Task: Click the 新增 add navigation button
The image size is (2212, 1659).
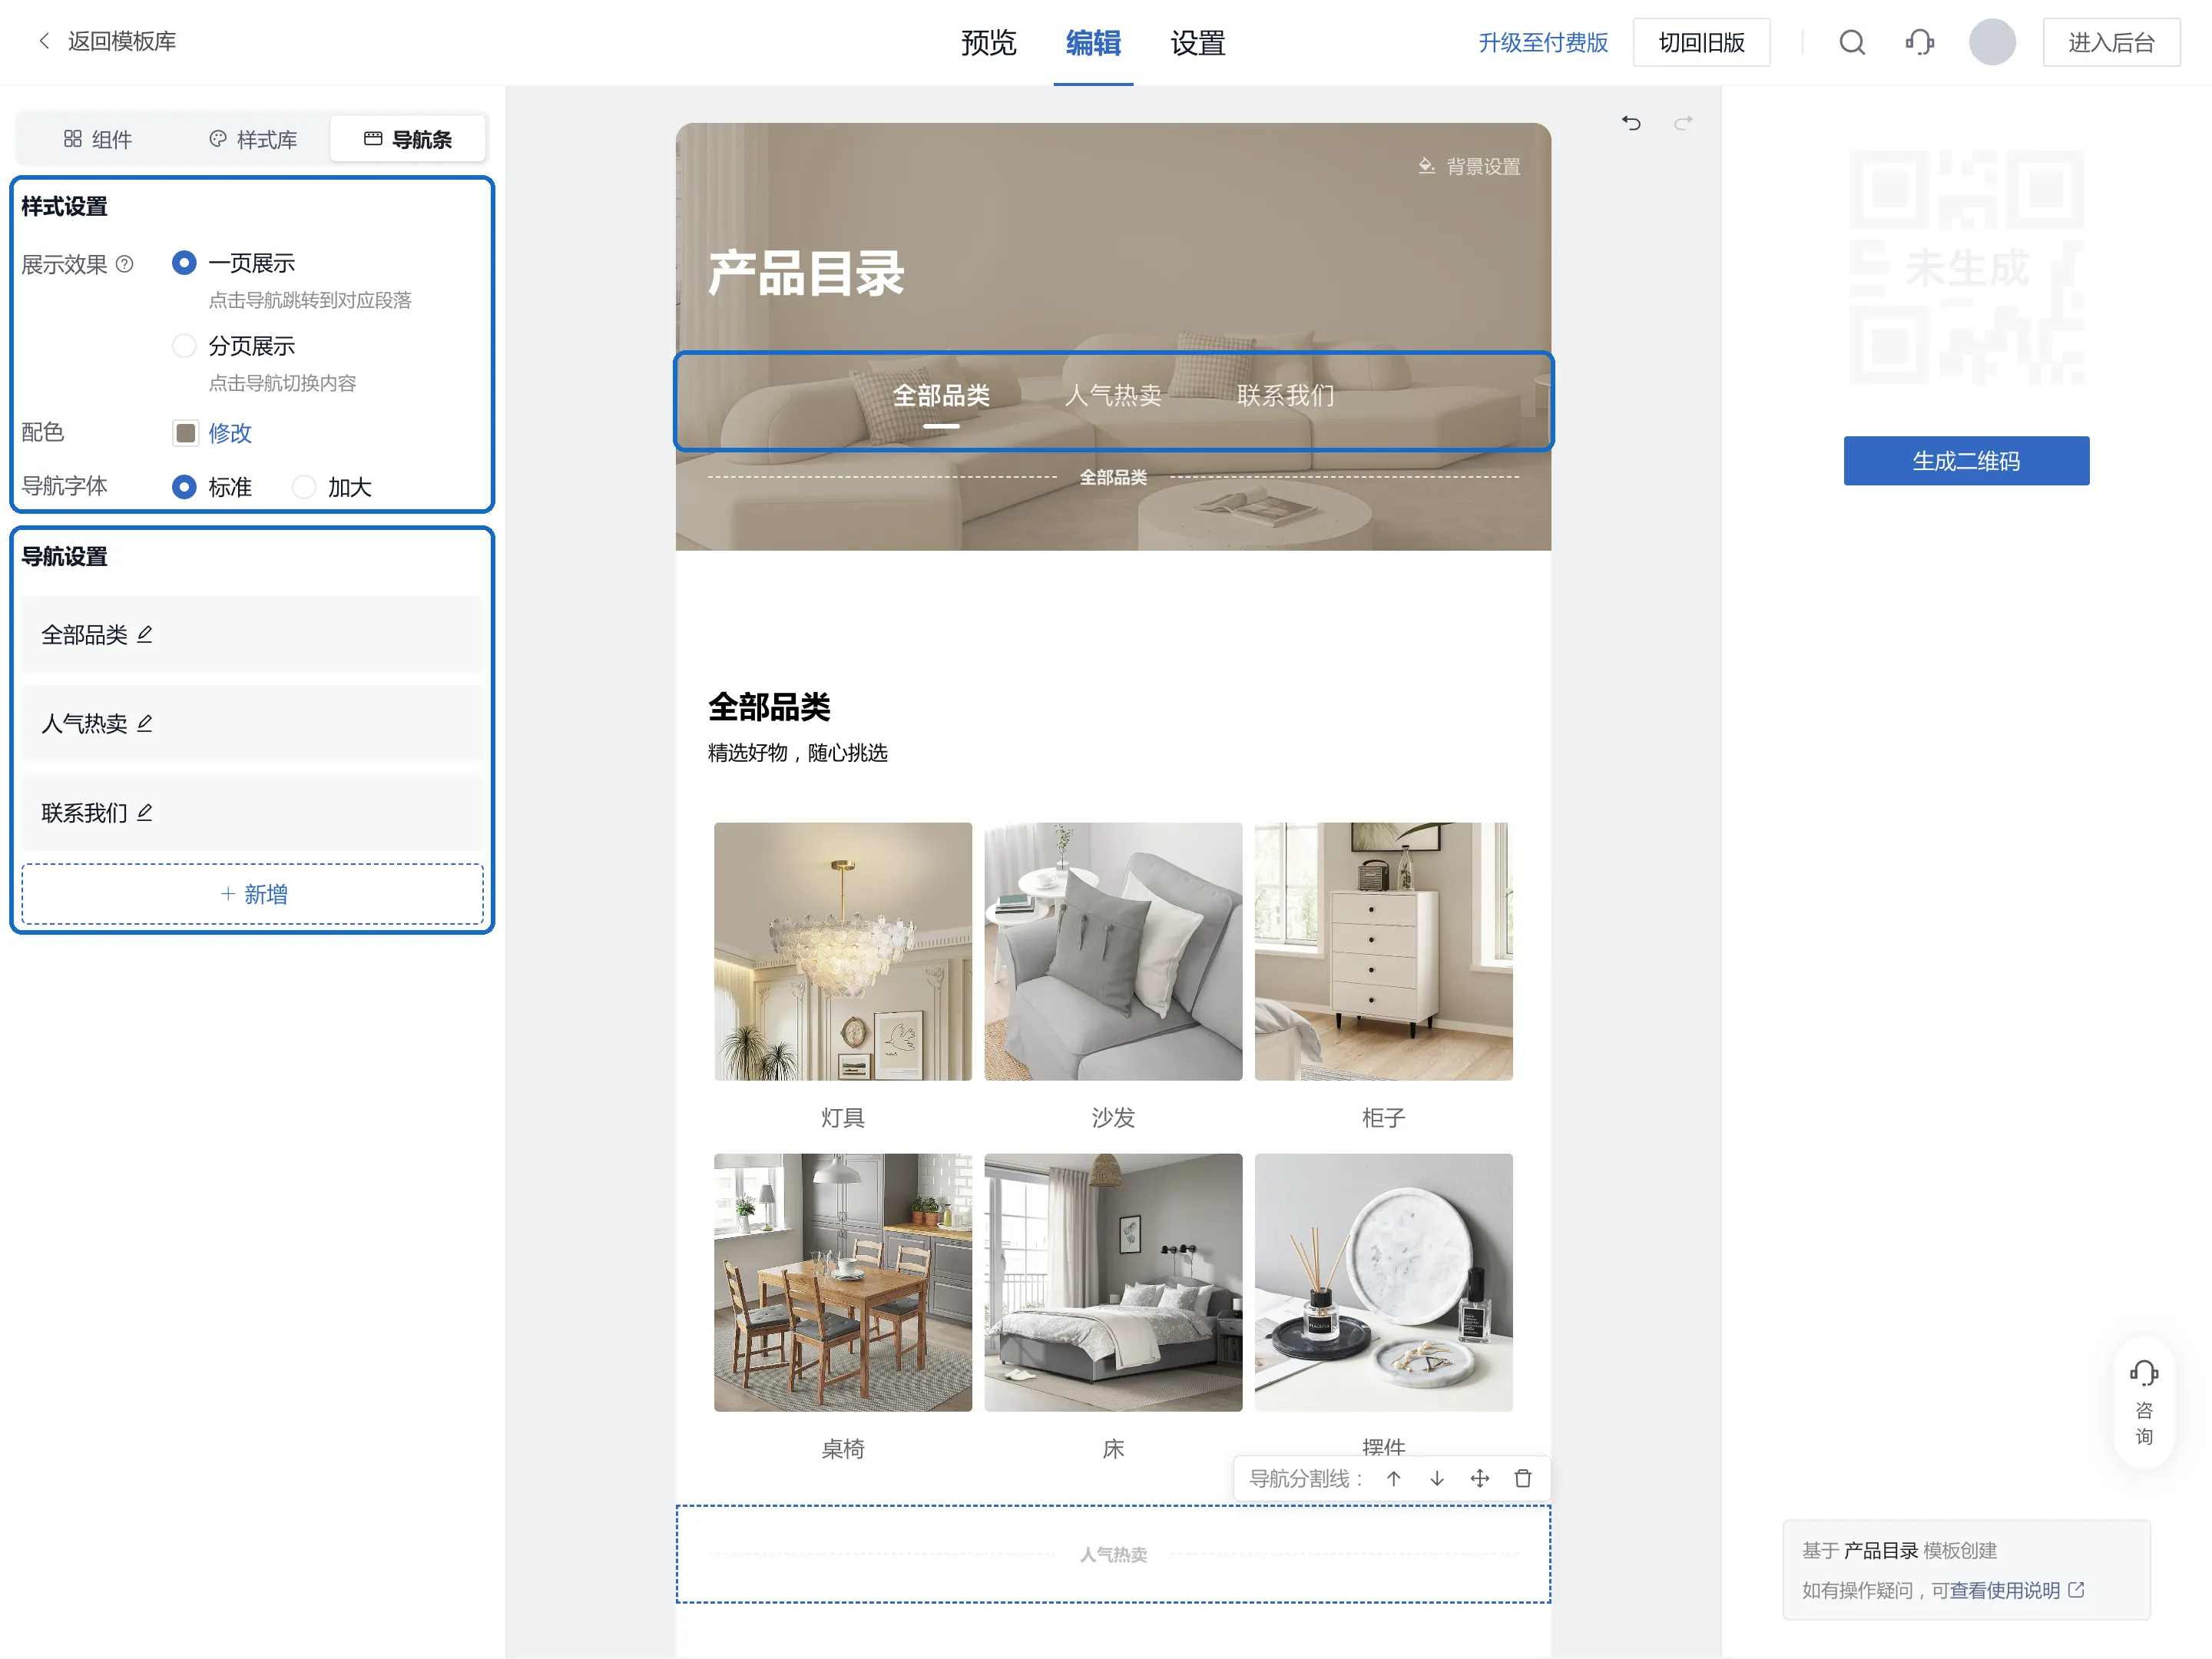Action: coord(253,894)
